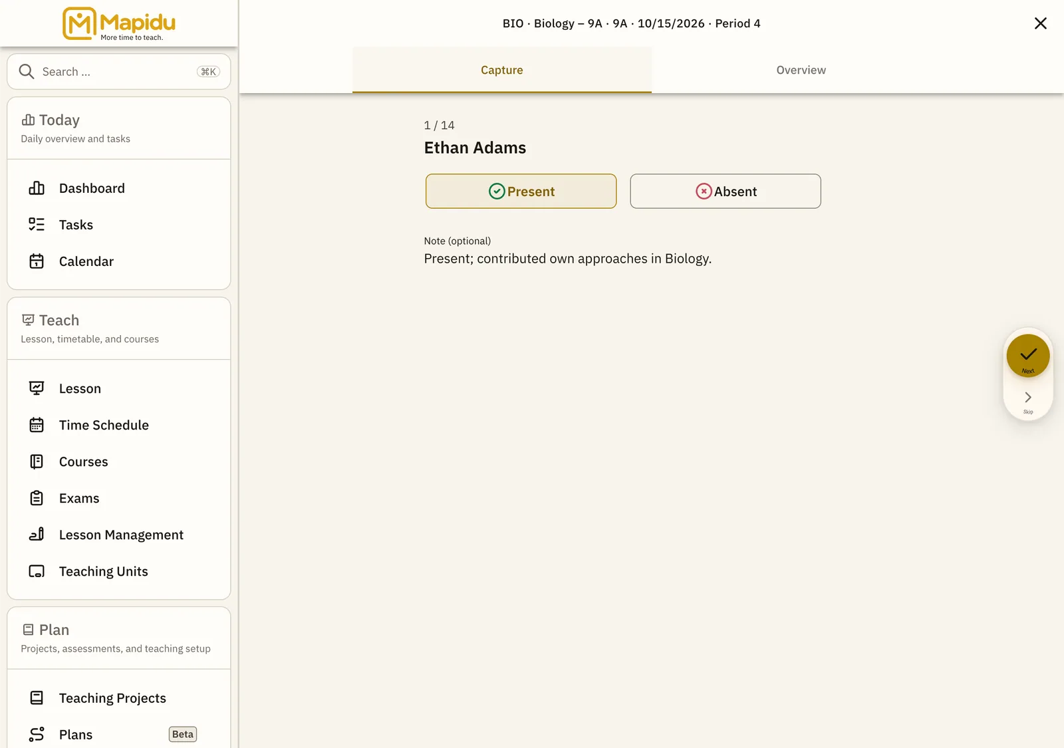The width and height of the screenshot is (1064, 748).
Task: Click the Lesson presentation icon
Action: [x=37, y=388]
